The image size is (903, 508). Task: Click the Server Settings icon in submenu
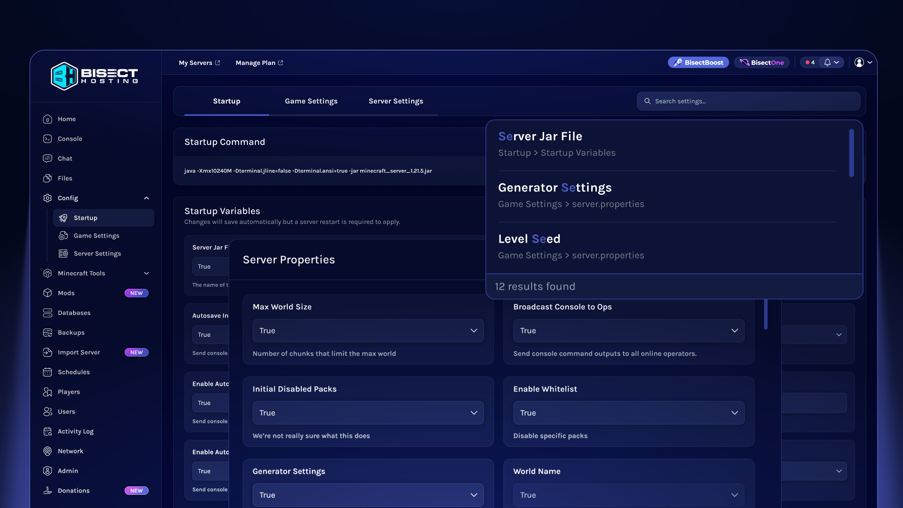(63, 254)
